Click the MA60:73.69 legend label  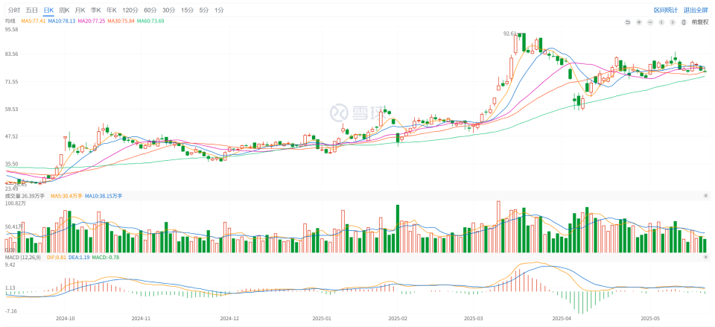pos(150,21)
